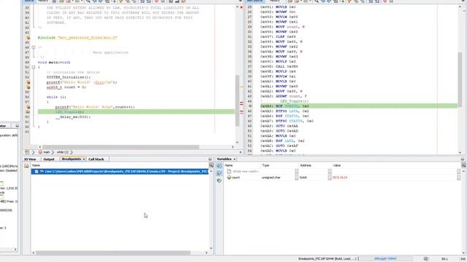This screenshot has height=262, width=467.
Task: Minimize the Variables panel group
Action: (x=463, y=159)
